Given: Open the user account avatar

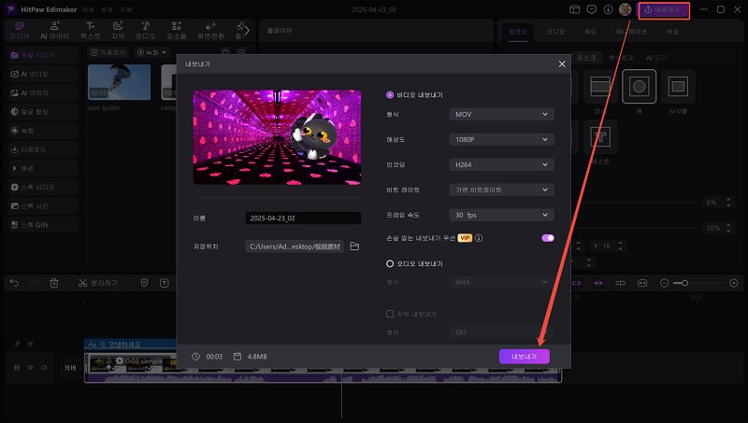Looking at the screenshot, I should click(625, 9).
